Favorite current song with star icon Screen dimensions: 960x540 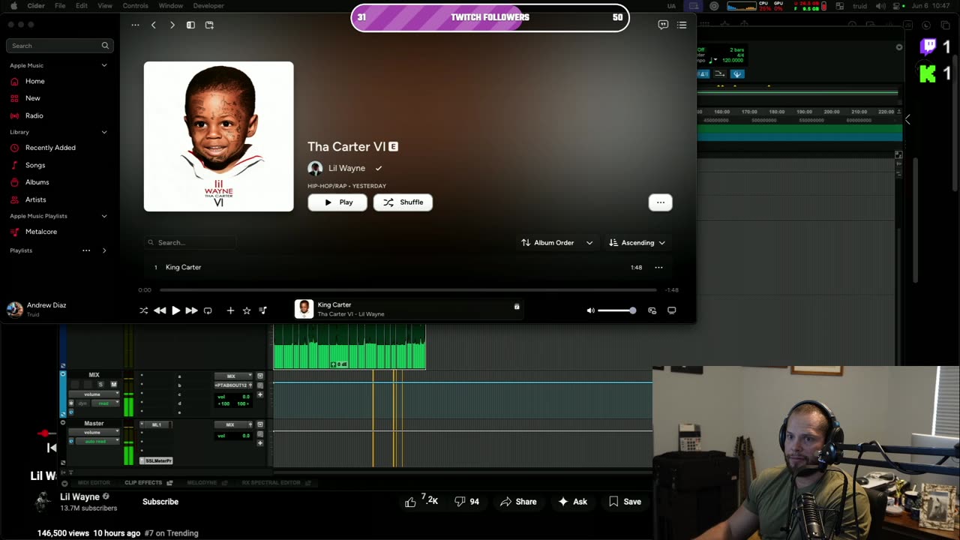246,310
